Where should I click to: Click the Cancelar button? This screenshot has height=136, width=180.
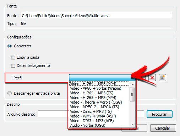(163, 128)
